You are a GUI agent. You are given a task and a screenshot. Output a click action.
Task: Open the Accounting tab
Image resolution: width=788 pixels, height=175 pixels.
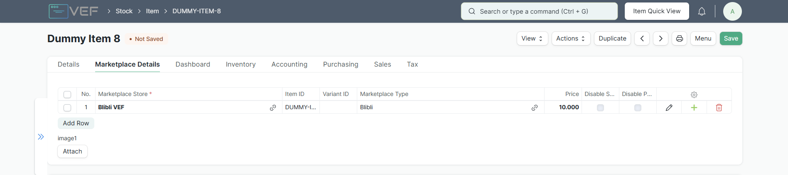pyautogui.click(x=289, y=65)
